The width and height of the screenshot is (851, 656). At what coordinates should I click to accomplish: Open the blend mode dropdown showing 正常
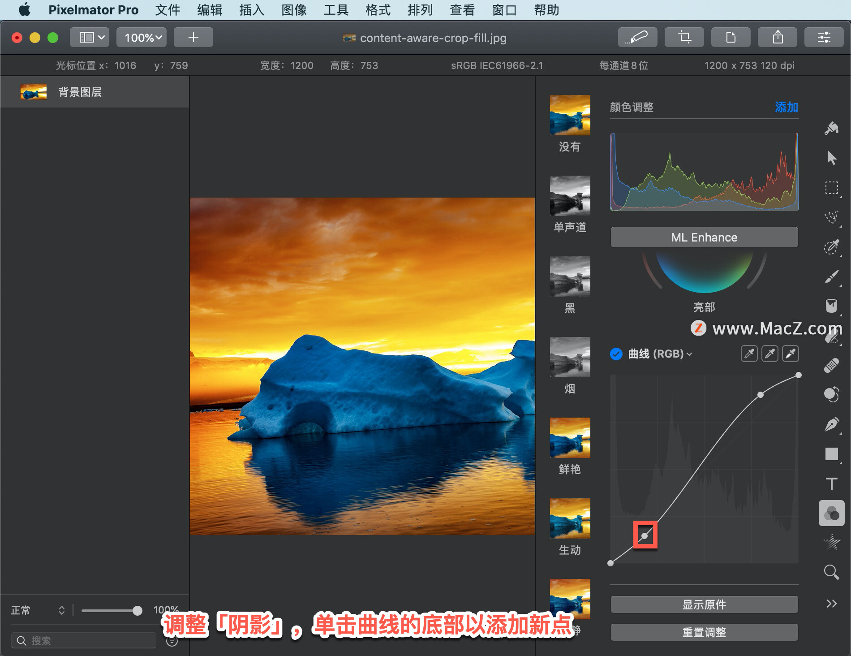(x=36, y=610)
